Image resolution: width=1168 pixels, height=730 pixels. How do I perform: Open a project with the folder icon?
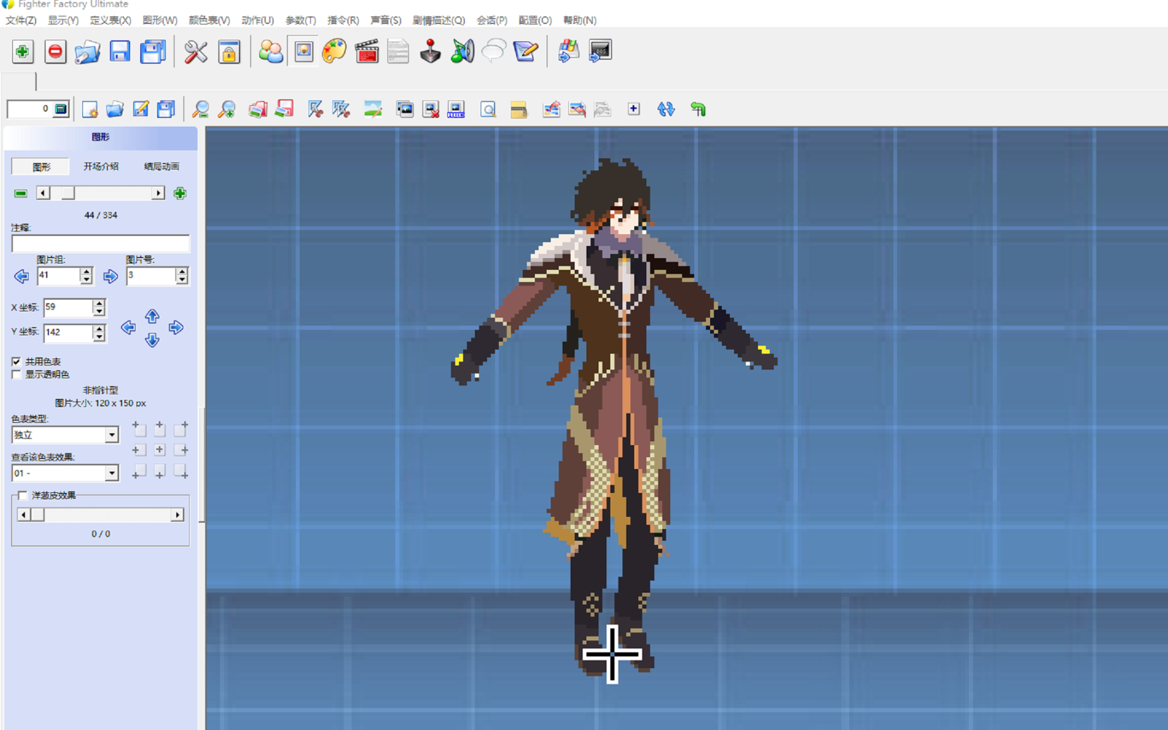click(x=88, y=52)
